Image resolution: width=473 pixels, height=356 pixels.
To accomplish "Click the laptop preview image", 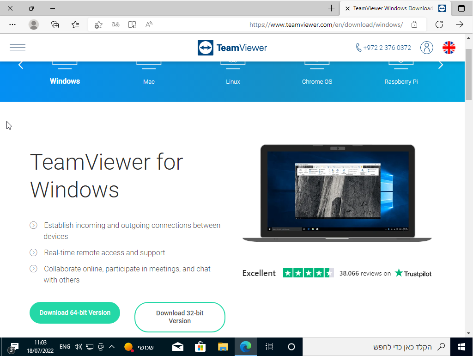I will (x=337, y=193).
